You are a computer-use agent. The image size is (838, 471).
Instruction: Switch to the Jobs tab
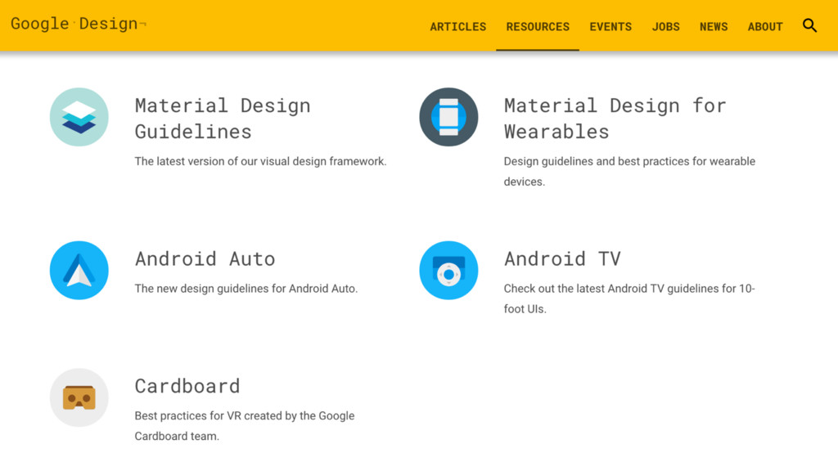click(x=665, y=27)
